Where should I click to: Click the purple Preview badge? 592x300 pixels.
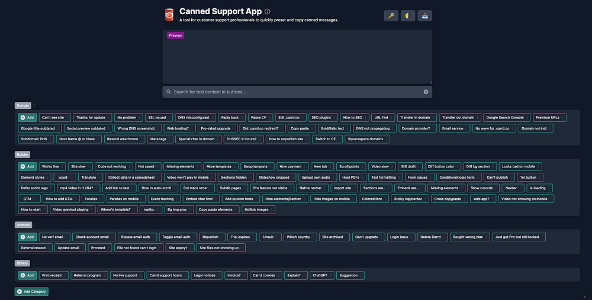click(x=175, y=36)
